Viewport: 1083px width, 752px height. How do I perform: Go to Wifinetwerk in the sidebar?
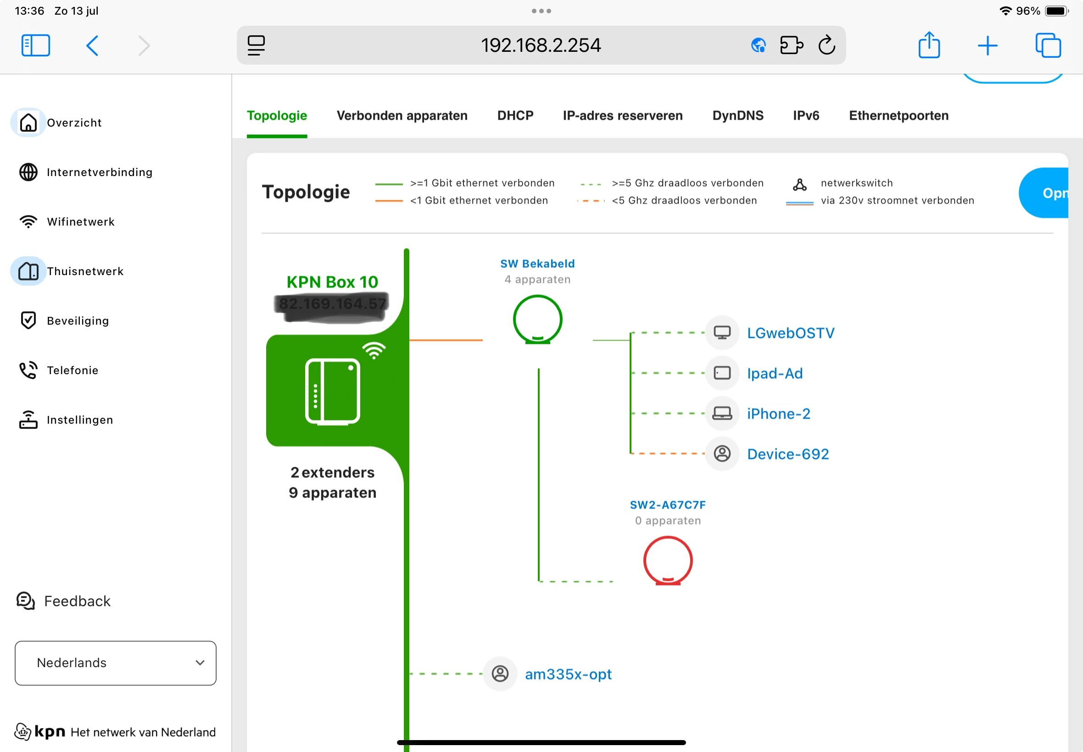(81, 221)
